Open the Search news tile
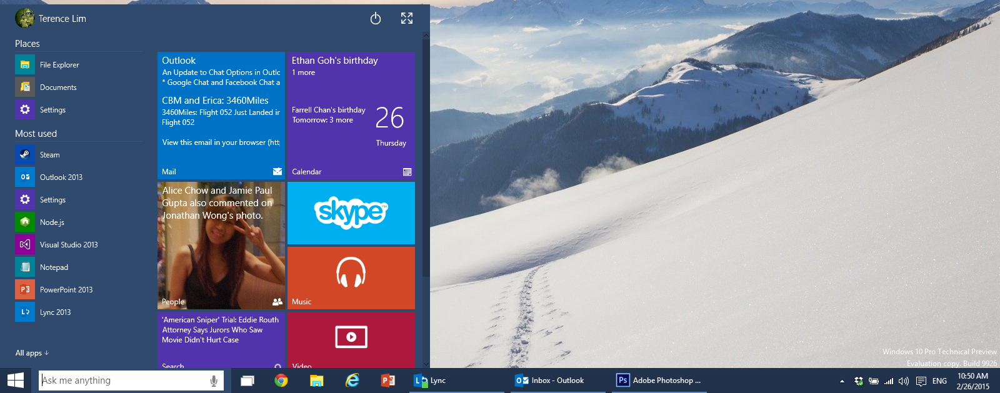Screen dimensions: 1000x393 (x=221, y=340)
